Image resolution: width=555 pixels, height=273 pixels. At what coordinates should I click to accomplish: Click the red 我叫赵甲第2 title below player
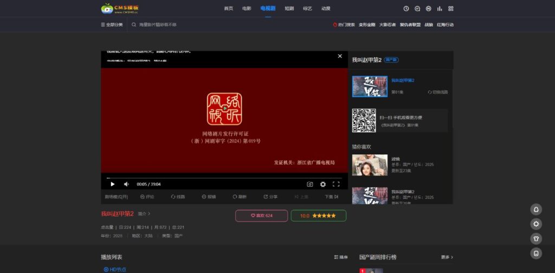tap(117, 213)
